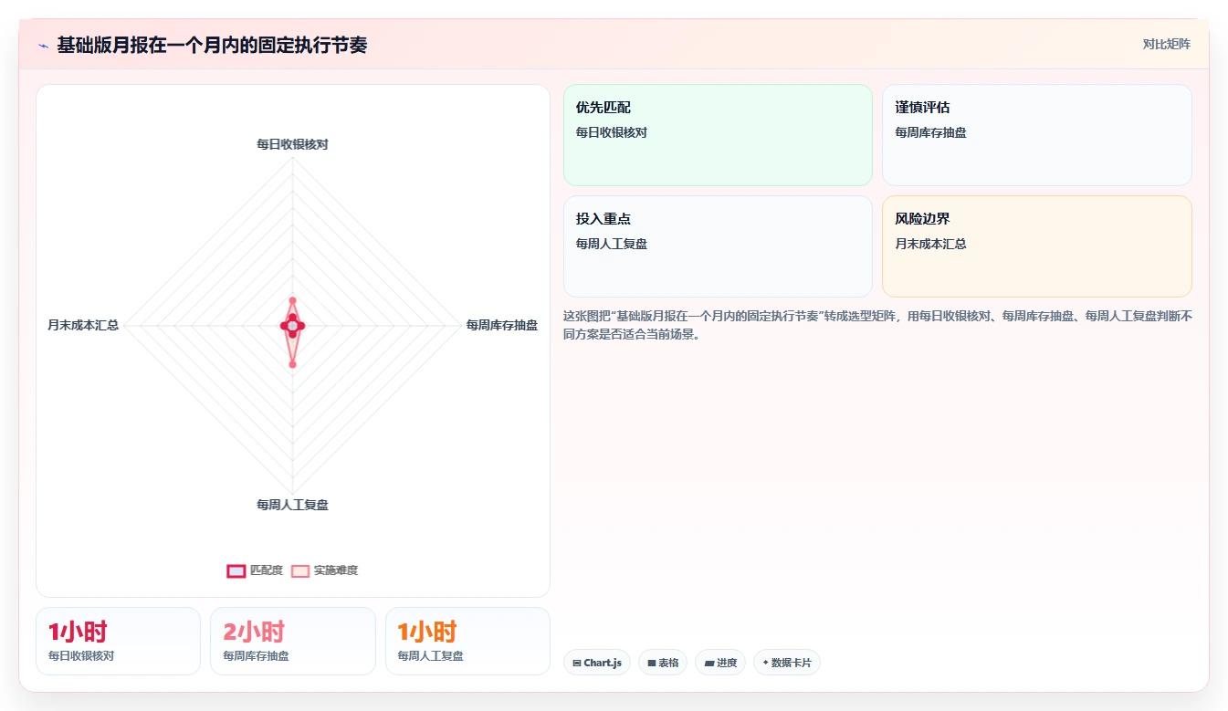Click the lightning icon beside the title

(44, 46)
